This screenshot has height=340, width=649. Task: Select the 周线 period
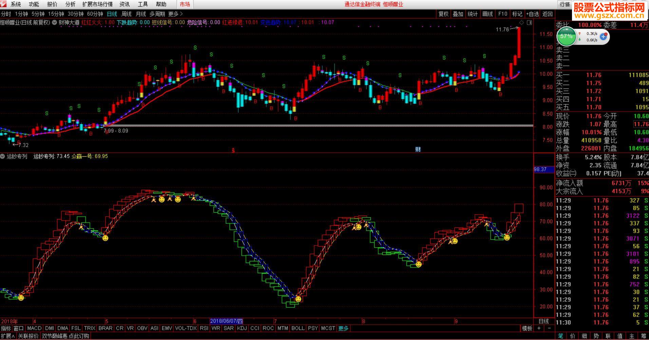click(x=126, y=14)
